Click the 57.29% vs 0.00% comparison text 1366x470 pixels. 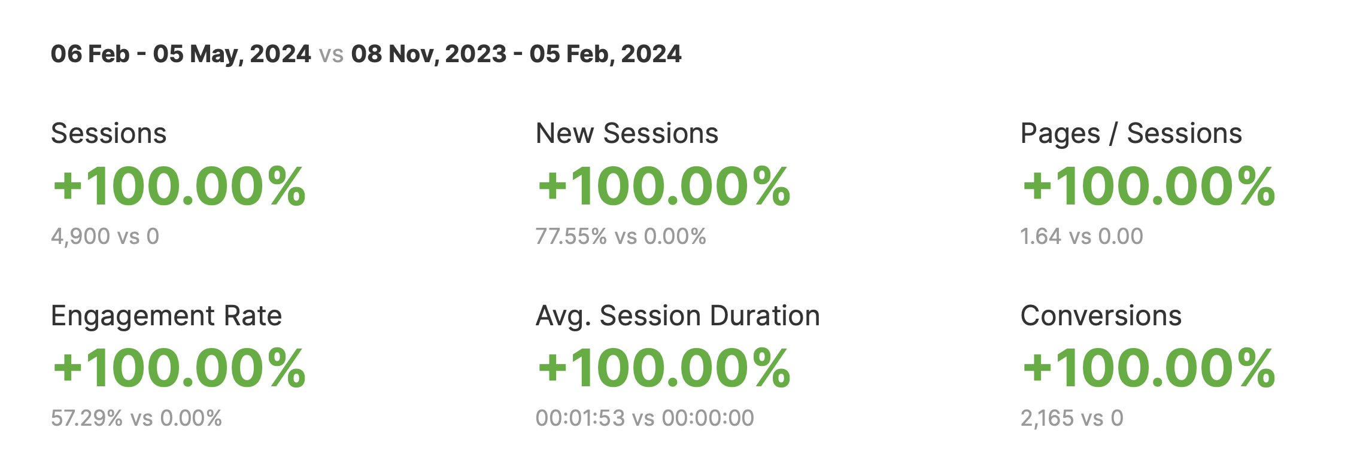point(136,418)
